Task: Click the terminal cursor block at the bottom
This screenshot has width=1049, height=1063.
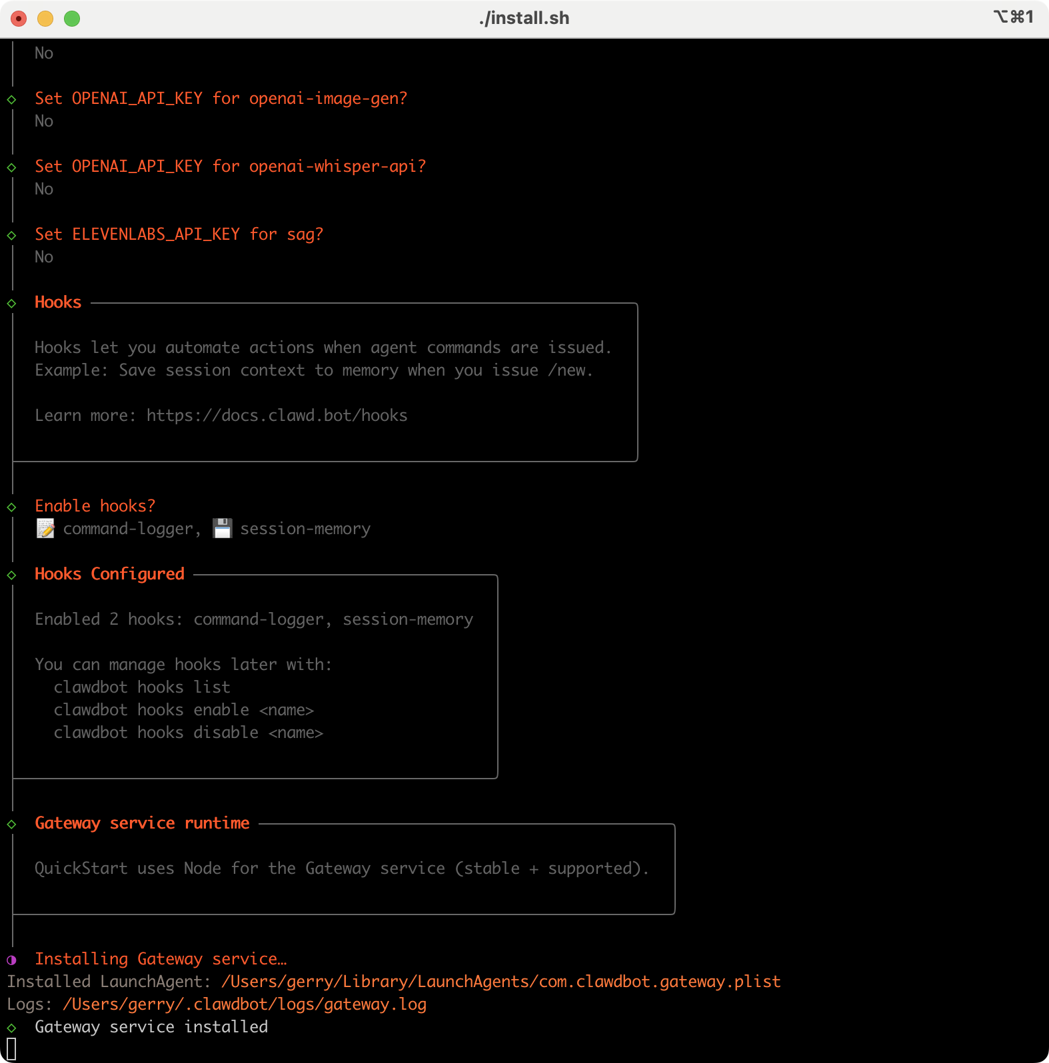Action: click(x=11, y=1049)
